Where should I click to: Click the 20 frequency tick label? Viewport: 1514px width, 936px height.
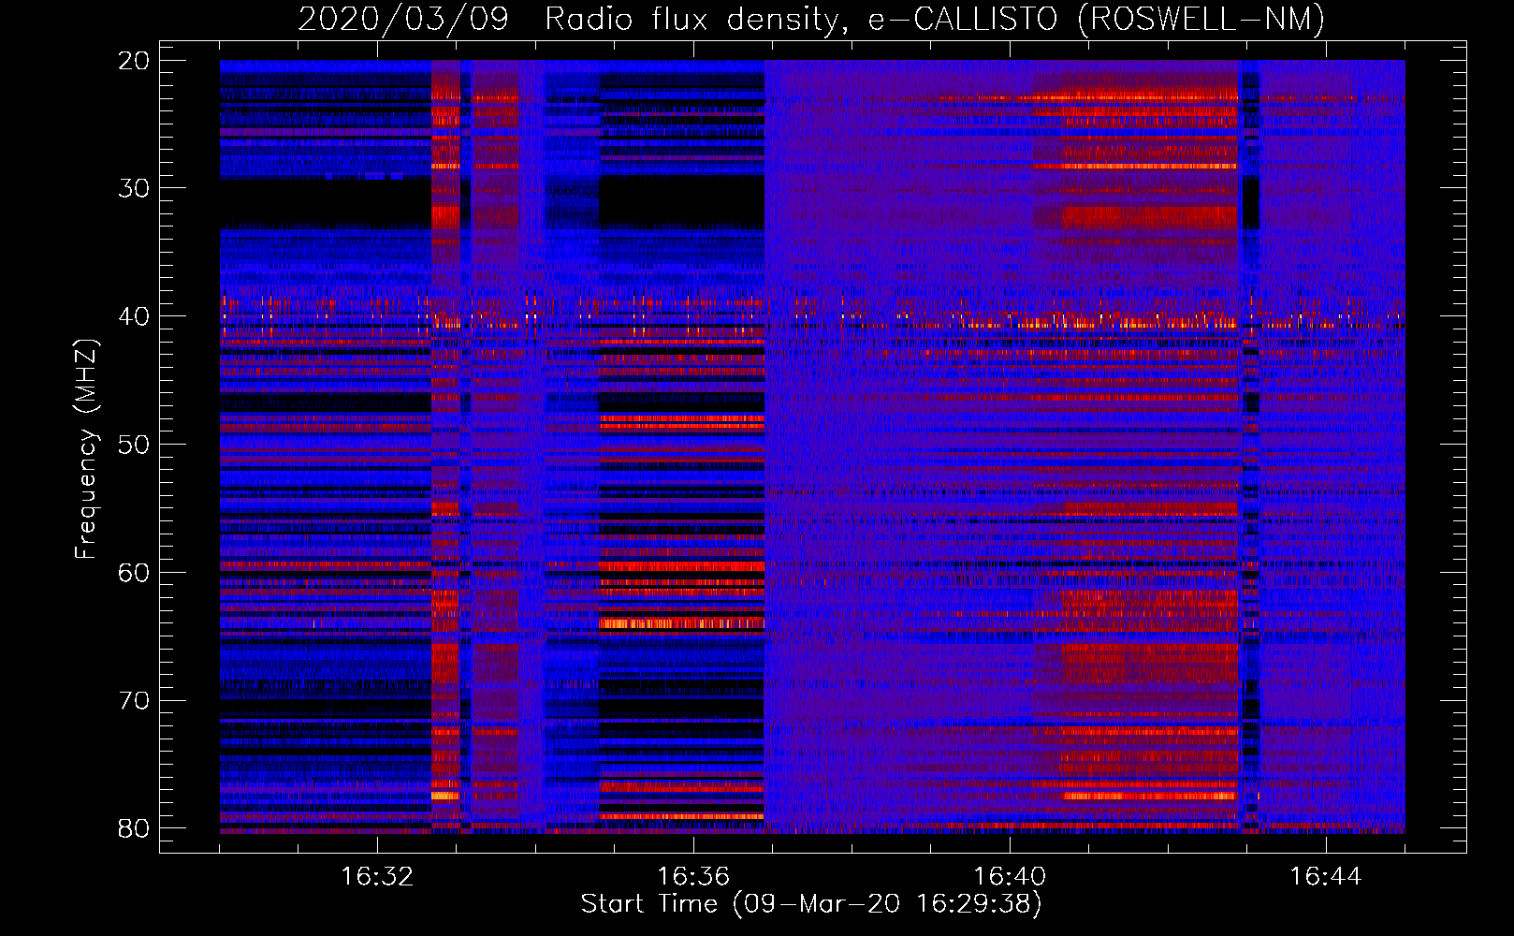(135, 61)
